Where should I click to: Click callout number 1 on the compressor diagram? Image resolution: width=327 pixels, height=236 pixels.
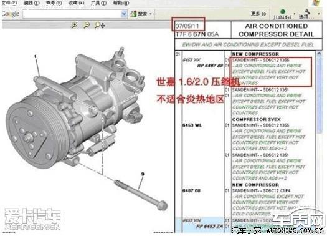pos(36,56)
